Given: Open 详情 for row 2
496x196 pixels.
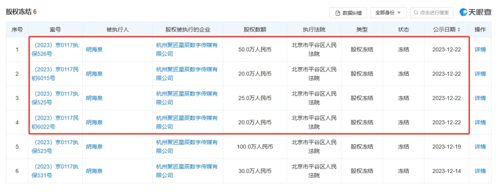Looking at the screenshot, I should 480,74.
